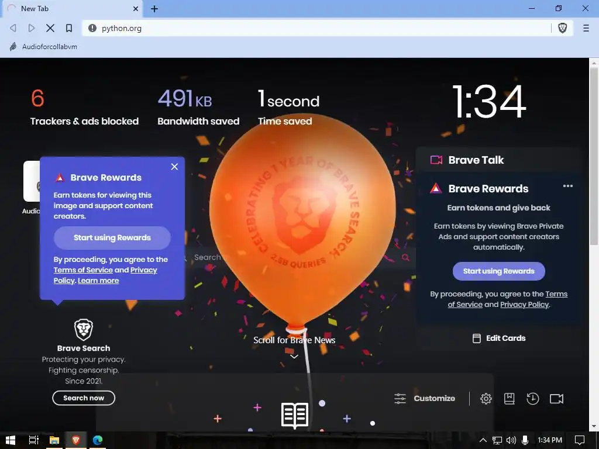
Task: Open Brave Talk camera icon in bottom bar
Action: point(556,399)
